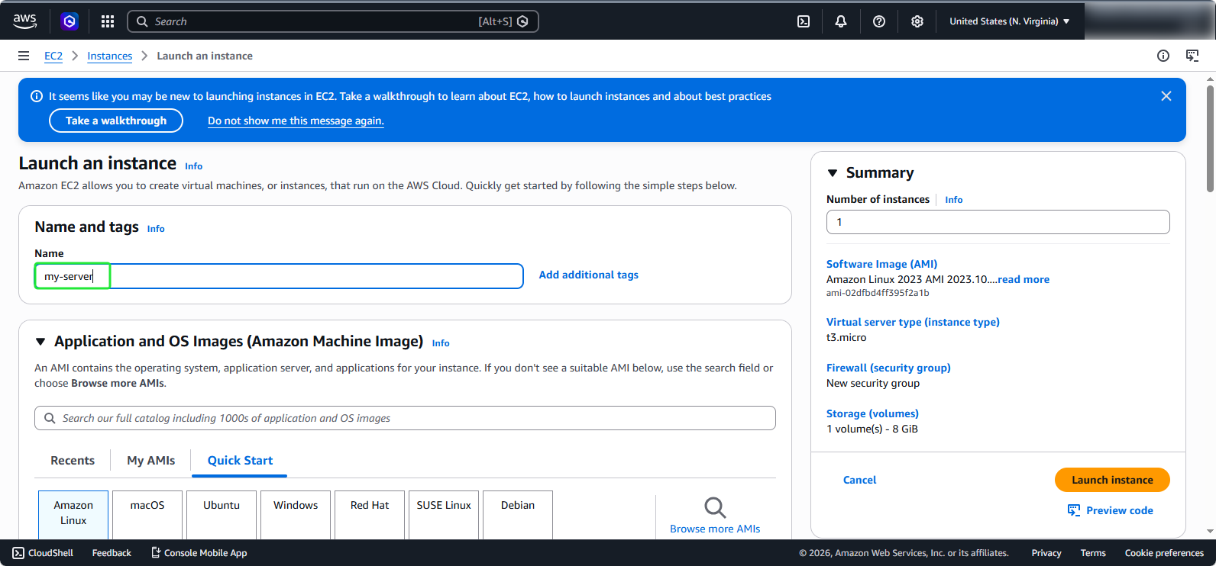Open the feedback chat icon below the top bar
The width and height of the screenshot is (1216, 566).
click(1192, 56)
